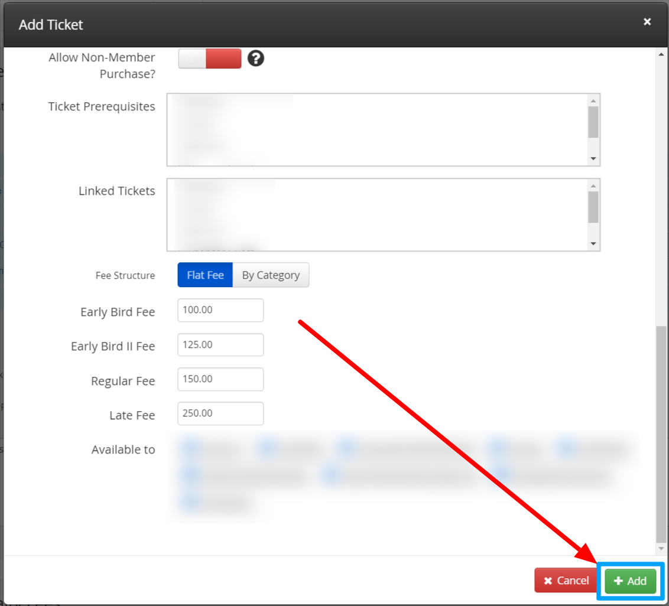Click the help question mark icon
The image size is (669, 606).
pos(256,58)
